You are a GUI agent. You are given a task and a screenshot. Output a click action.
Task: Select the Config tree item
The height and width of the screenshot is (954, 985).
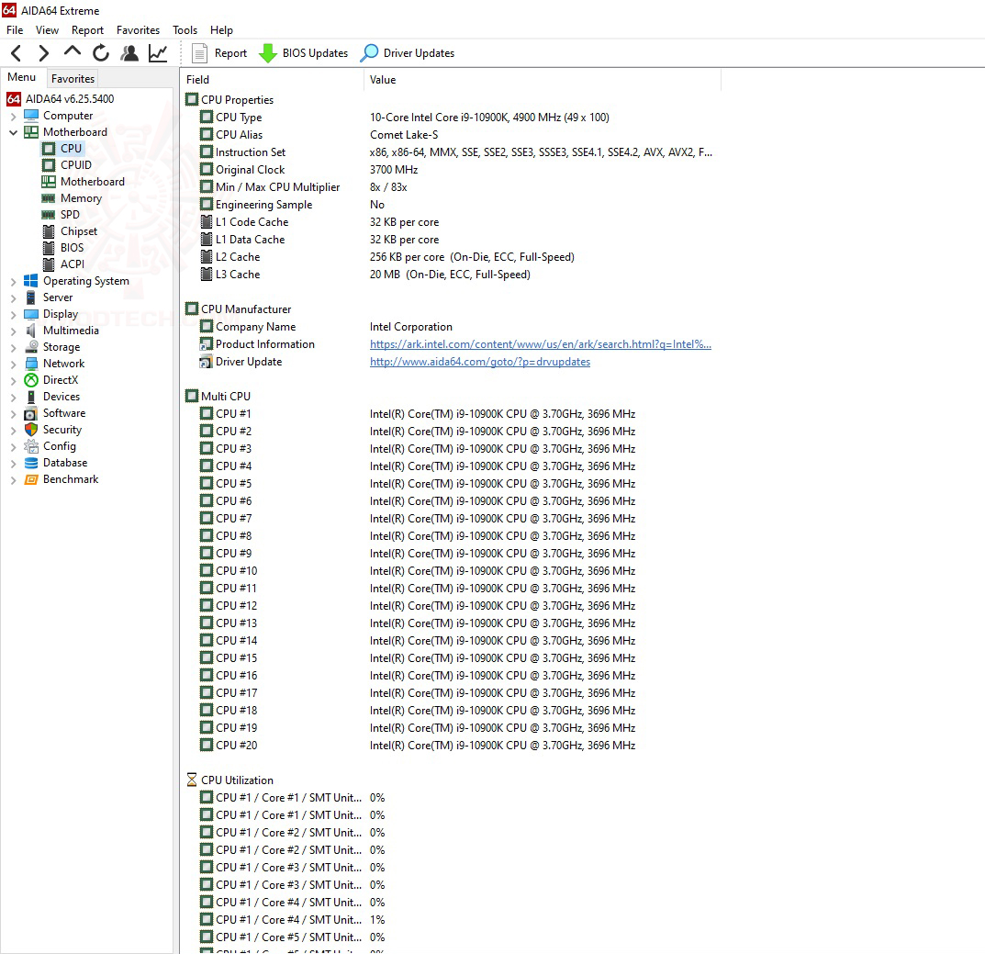tap(50, 446)
